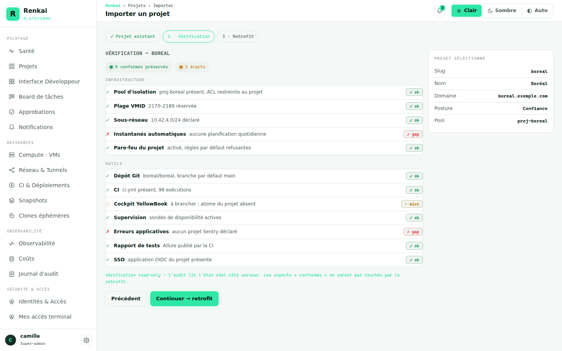Click the Snapshots layers icon

(x=12, y=200)
